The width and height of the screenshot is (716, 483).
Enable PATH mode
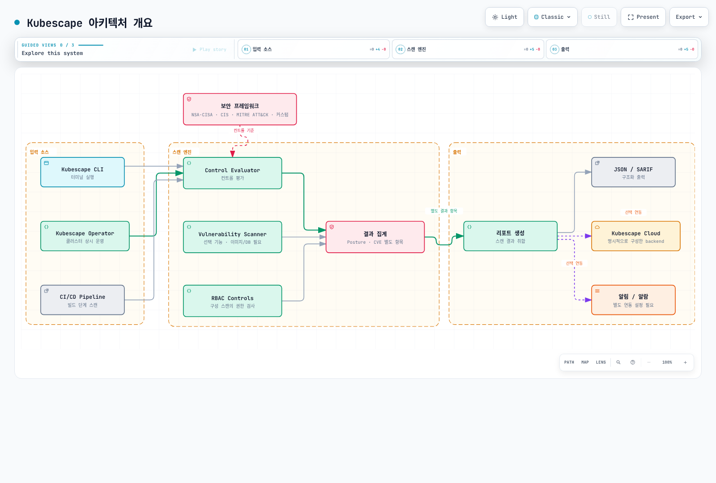(x=569, y=362)
